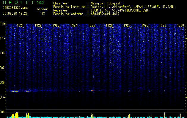Click the Receiving Location label
This screenshot has height=118, width=187.
click(69, 7)
